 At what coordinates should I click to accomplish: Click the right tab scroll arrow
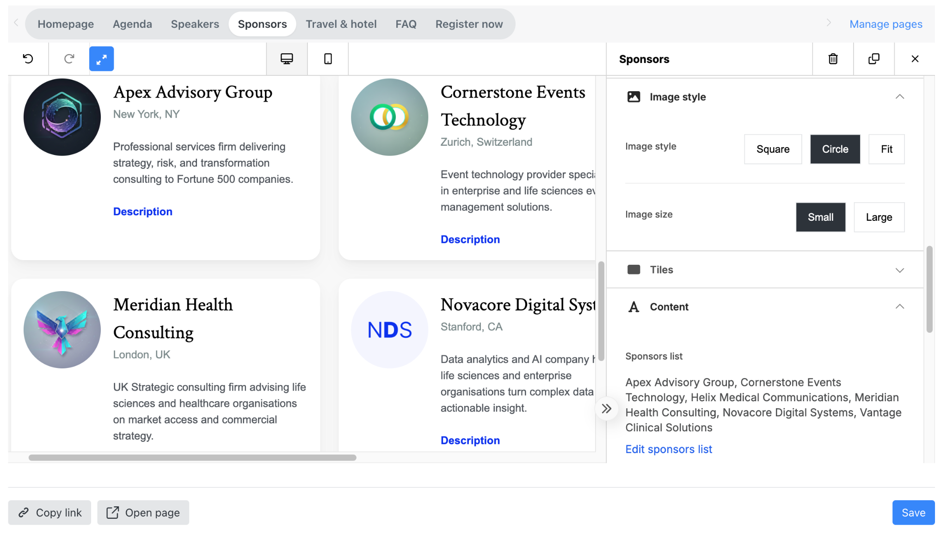pyautogui.click(x=829, y=22)
